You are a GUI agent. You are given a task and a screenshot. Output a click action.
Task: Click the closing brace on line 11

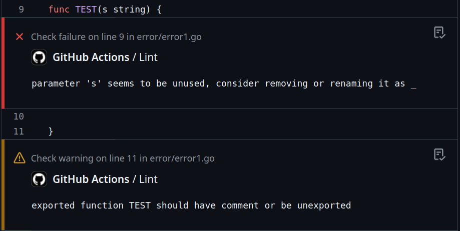click(51, 131)
